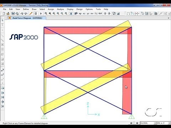Create a new model with the New icon
171x128 pixels.
(x=4, y=14)
